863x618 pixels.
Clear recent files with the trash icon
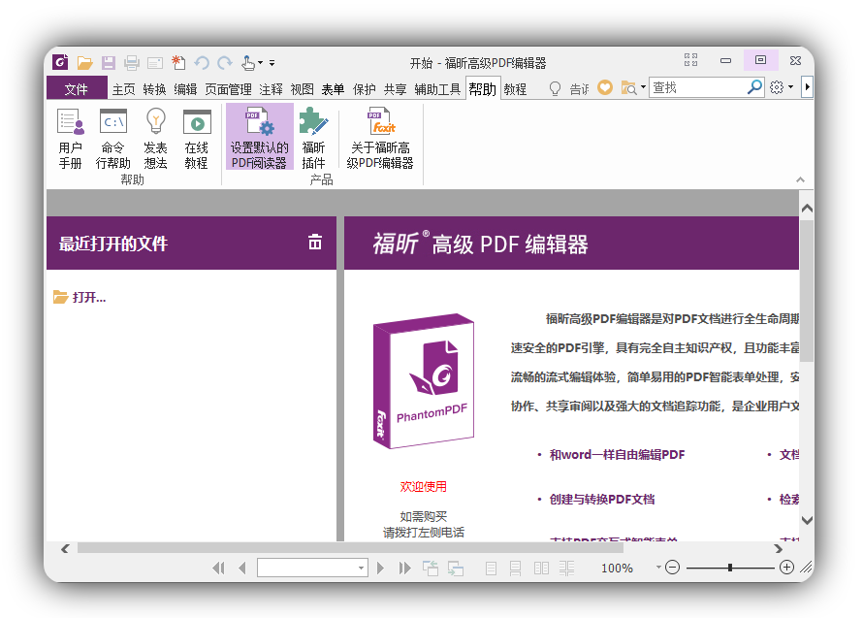click(x=314, y=243)
